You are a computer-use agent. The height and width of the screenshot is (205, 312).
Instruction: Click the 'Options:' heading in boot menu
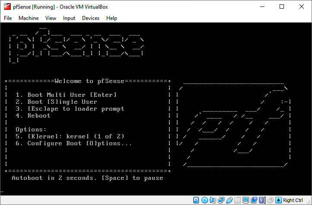(31, 129)
